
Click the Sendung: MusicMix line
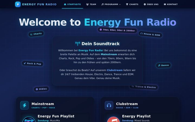[x=49, y=120]
